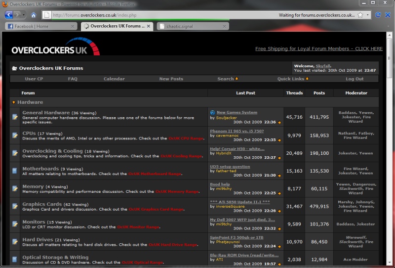Open the Graphics Cards forum
The image size is (395, 268).
[x=42, y=204]
